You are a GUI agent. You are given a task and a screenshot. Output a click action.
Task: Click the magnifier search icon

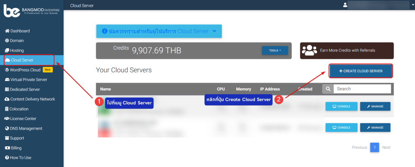(328, 89)
